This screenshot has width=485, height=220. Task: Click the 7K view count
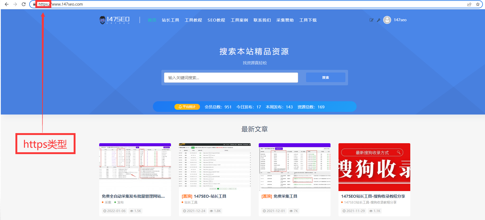point(294,211)
